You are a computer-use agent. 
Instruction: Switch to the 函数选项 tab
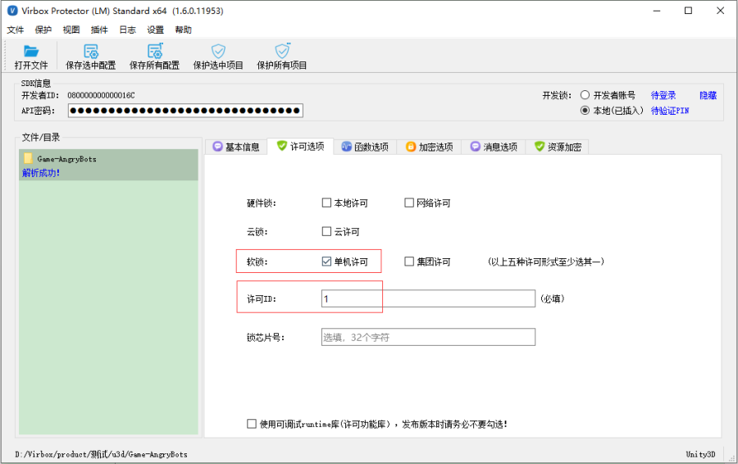pyautogui.click(x=365, y=147)
